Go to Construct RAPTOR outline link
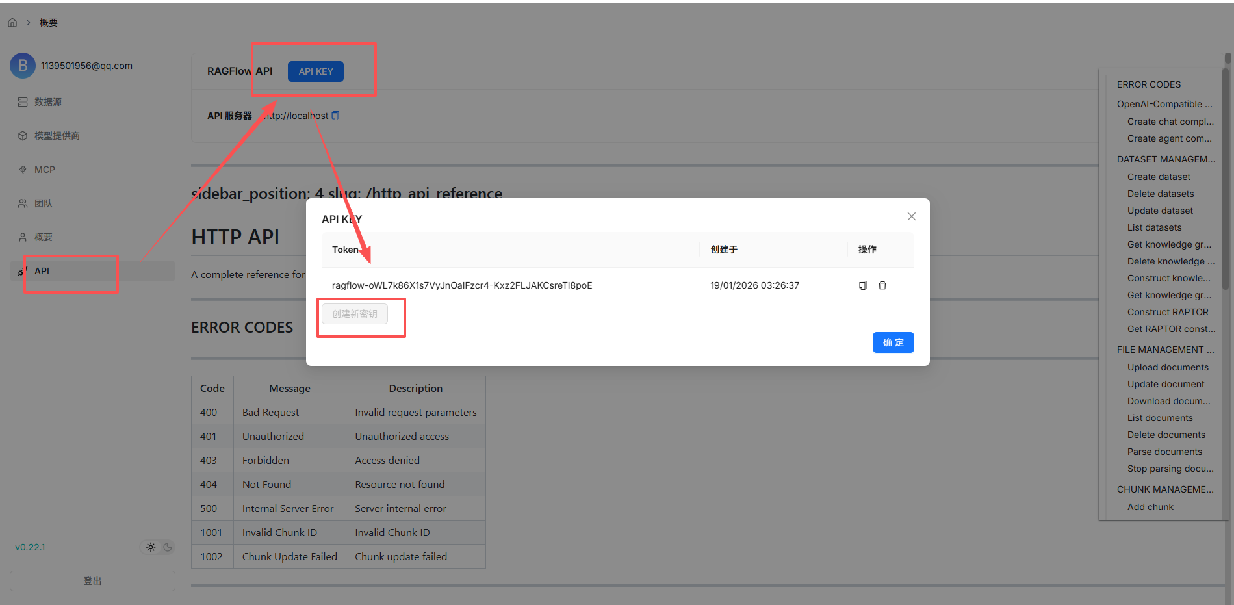 coord(1168,312)
